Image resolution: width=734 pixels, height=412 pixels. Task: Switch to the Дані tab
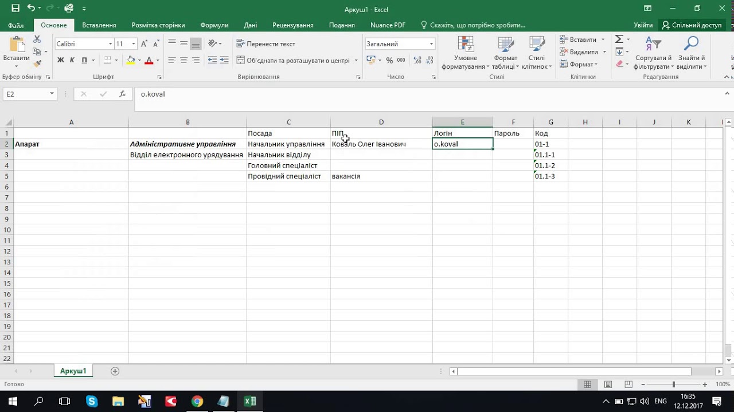251,25
